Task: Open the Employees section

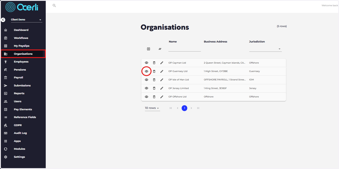Action: click(x=21, y=62)
